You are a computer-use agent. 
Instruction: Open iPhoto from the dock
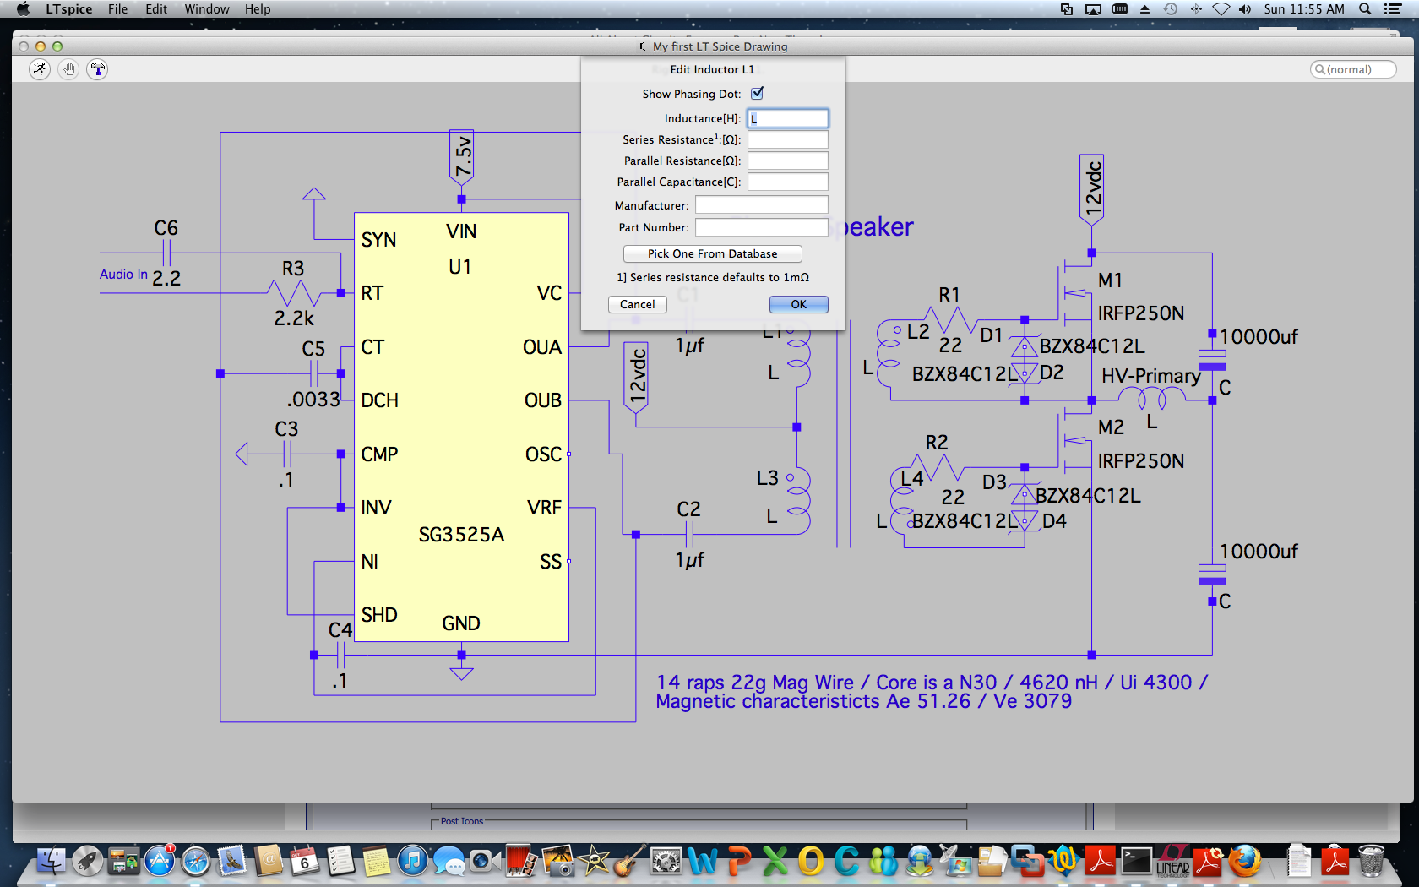coord(557,861)
